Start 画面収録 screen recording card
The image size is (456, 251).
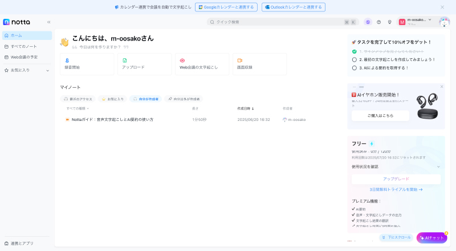260,64
